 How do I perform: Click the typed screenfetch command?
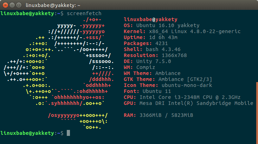click(81, 13)
